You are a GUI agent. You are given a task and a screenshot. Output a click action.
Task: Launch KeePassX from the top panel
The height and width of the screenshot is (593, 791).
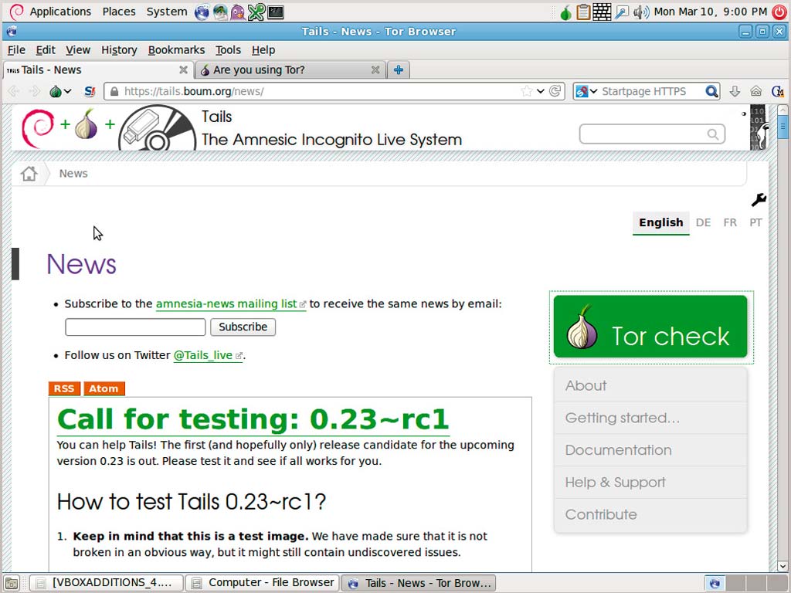(x=256, y=12)
